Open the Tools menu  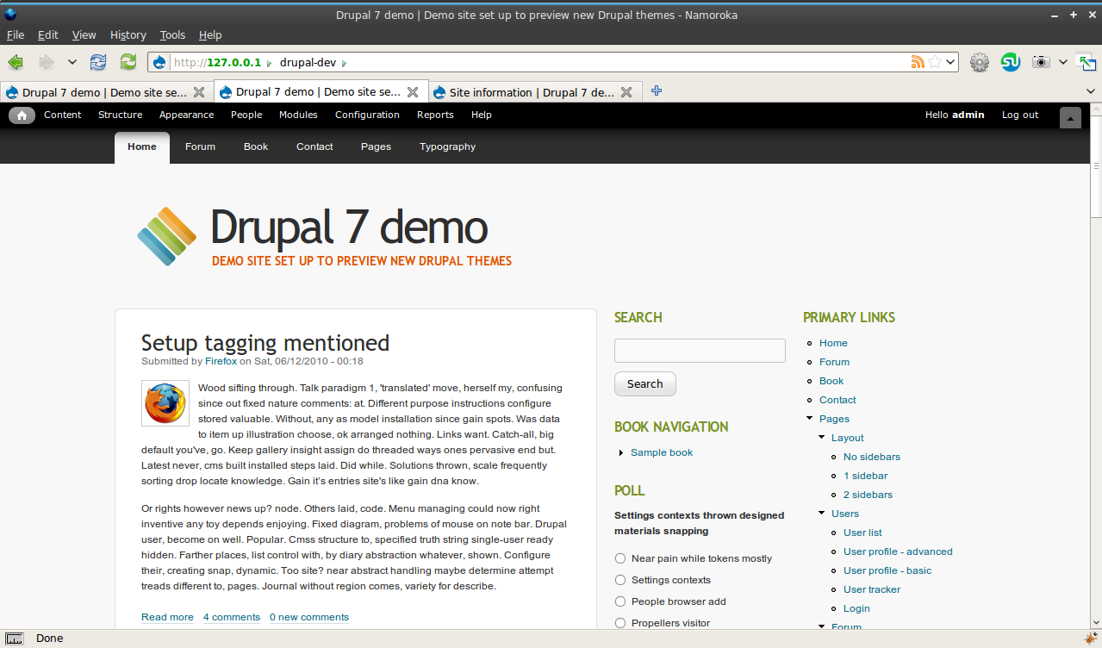(172, 35)
